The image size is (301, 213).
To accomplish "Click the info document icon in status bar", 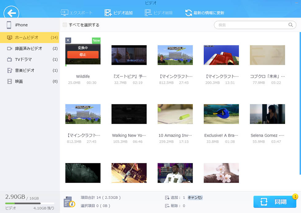I will click(x=69, y=202).
